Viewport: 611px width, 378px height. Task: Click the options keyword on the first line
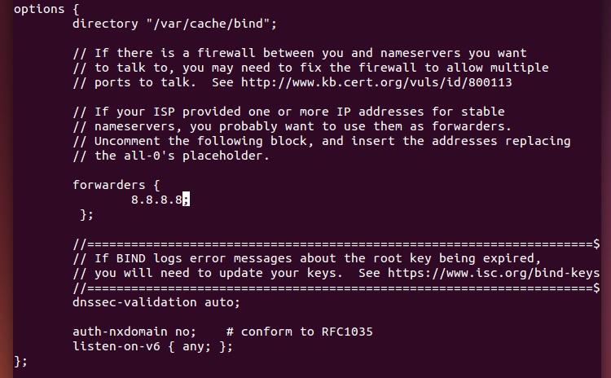pyautogui.click(x=39, y=9)
